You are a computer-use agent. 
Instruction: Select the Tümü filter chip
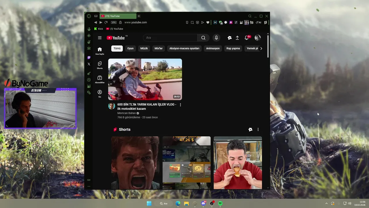tap(117, 49)
